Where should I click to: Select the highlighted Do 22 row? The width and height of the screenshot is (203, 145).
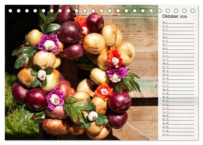tap(178, 101)
